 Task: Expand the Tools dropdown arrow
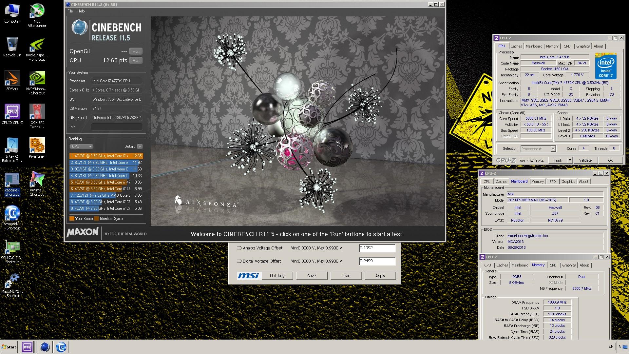[570, 161]
